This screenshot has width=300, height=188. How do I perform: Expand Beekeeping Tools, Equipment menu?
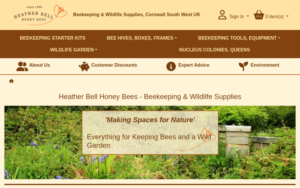(x=239, y=38)
